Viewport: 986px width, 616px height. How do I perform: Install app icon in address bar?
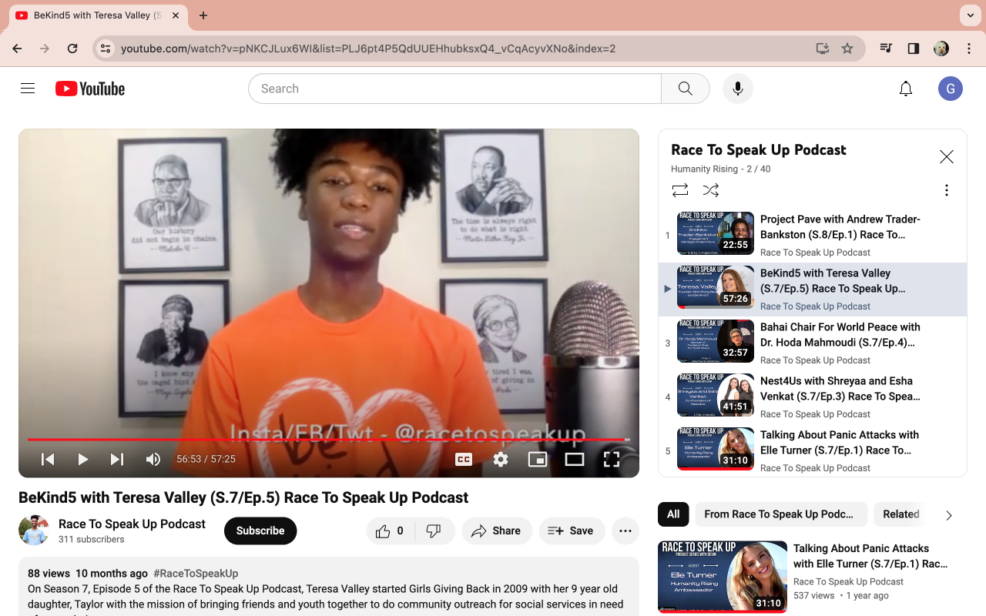(823, 49)
